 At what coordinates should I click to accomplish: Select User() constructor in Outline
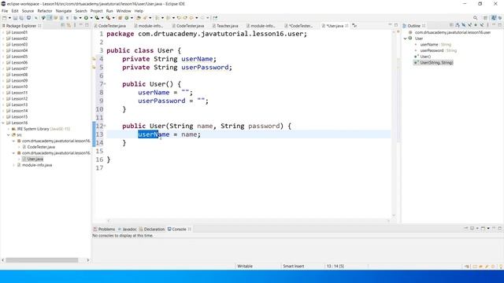425,57
